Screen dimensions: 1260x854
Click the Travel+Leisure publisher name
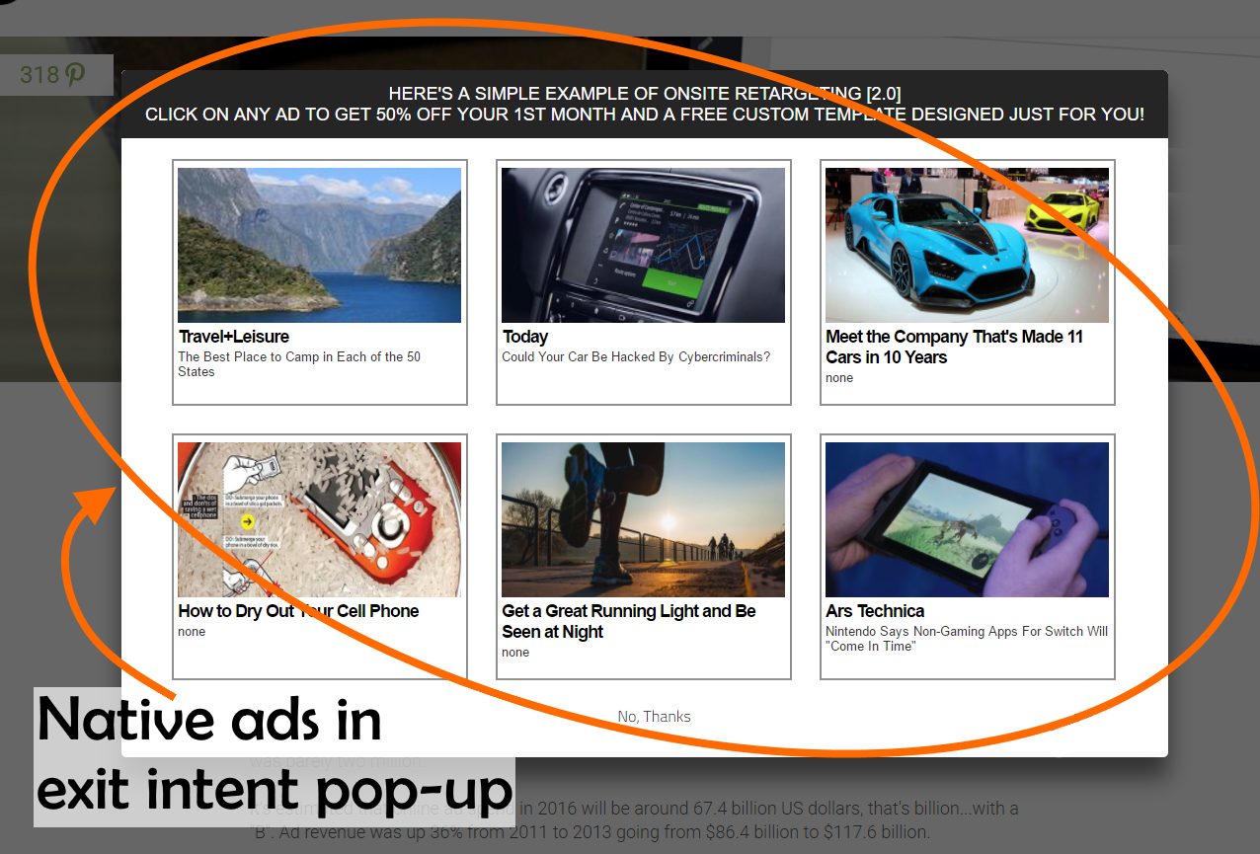tap(233, 337)
